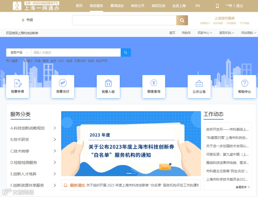Select 政务服务 top navigation tab

pyautogui.click(x=96, y=6)
